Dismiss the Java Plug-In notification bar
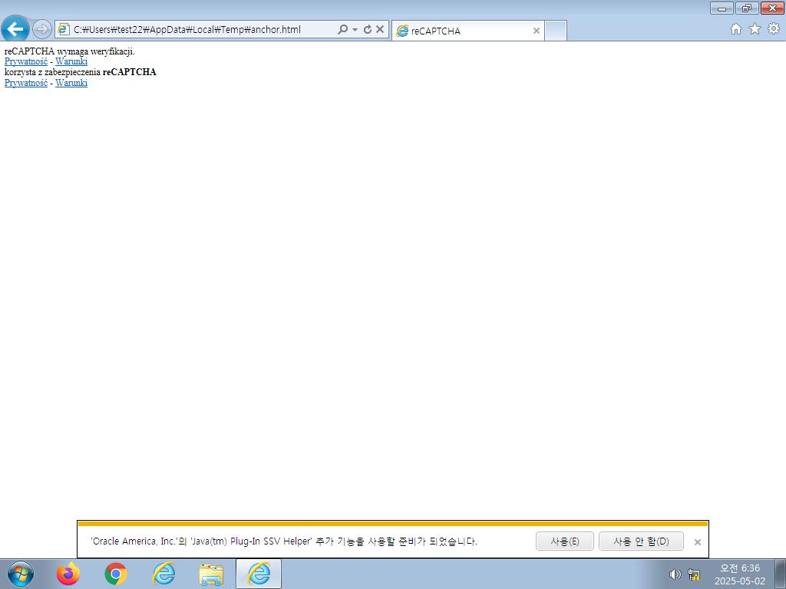 tap(697, 542)
